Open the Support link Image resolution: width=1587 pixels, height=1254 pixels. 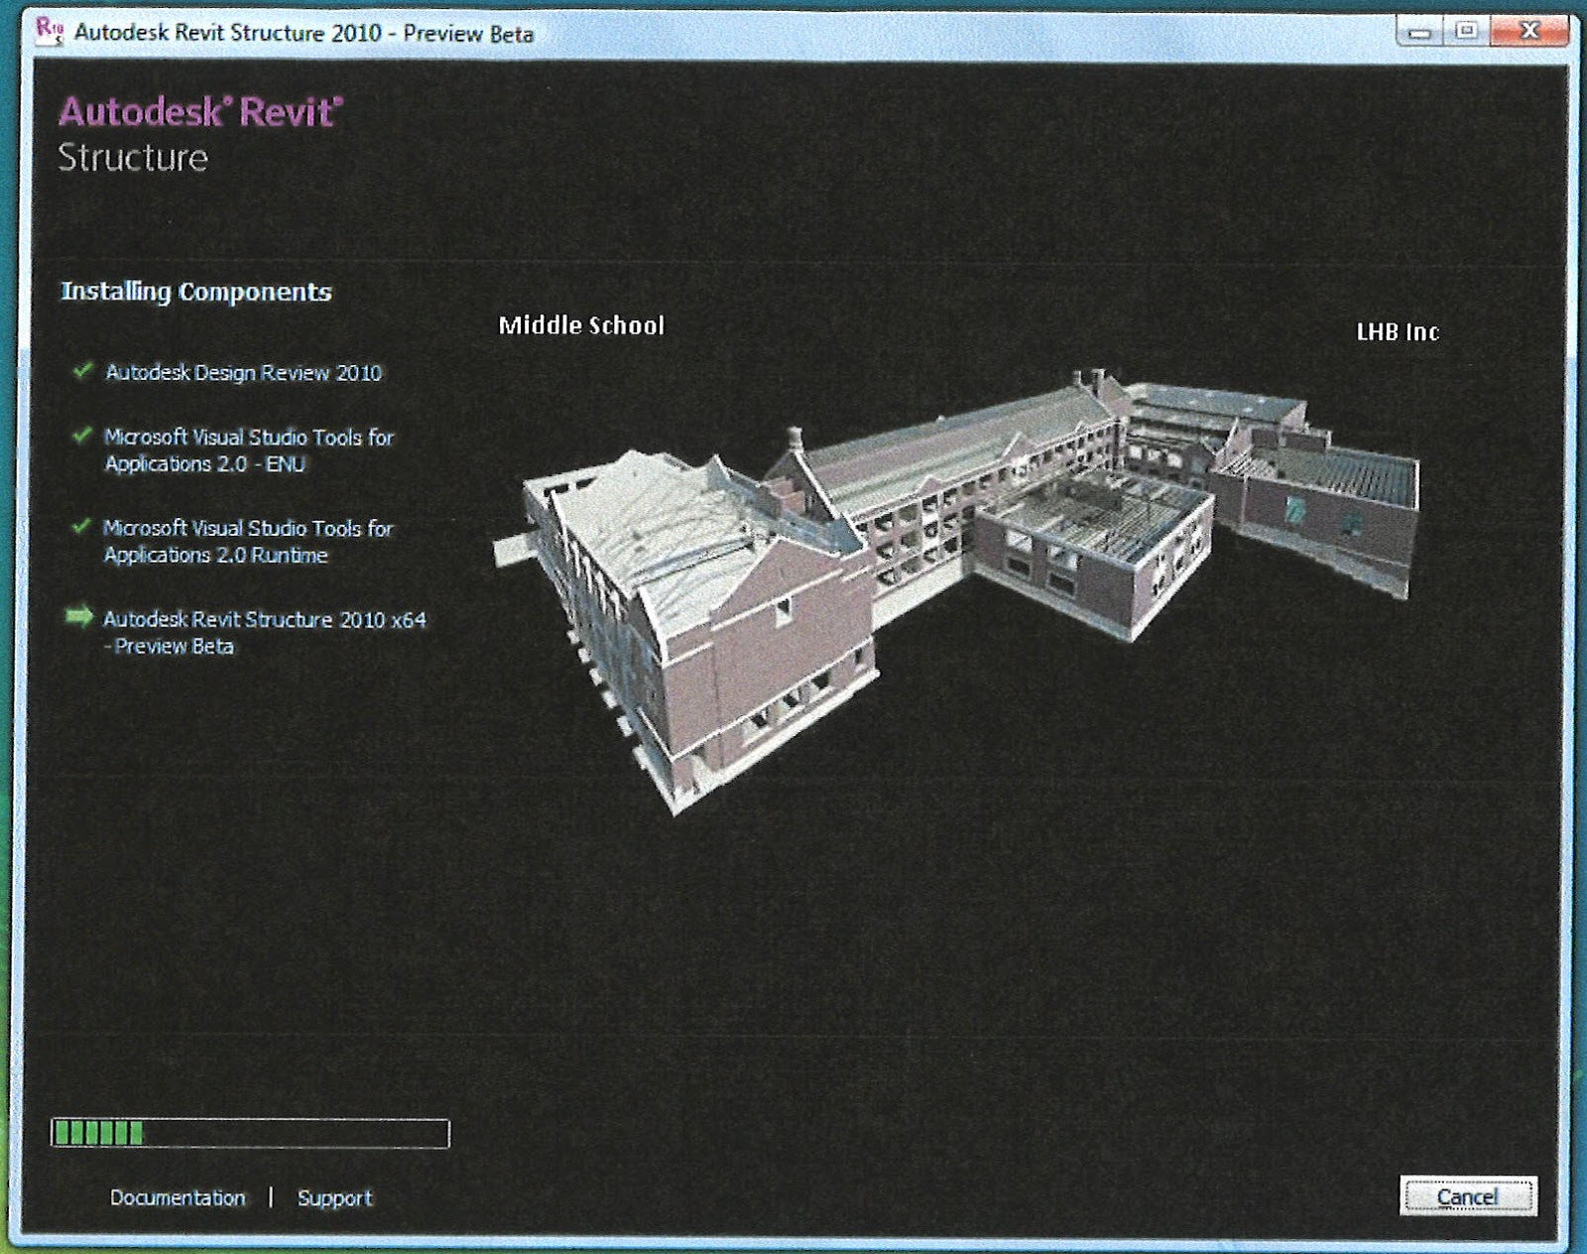(335, 1197)
